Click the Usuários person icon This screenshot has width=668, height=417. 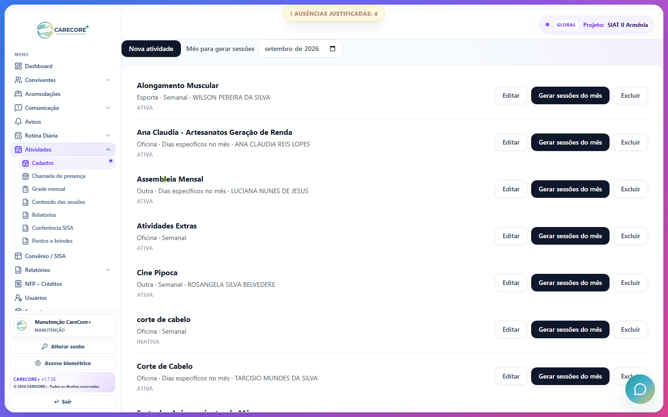(x=18, y=298)
